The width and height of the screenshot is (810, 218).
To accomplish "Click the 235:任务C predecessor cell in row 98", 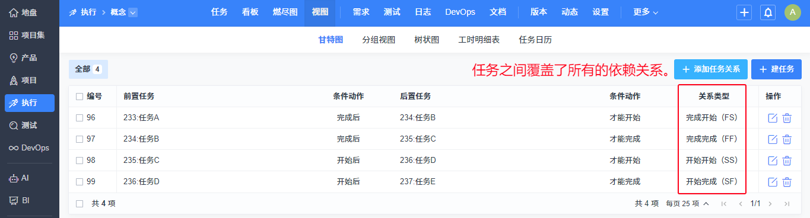I will tap(141, 161).
